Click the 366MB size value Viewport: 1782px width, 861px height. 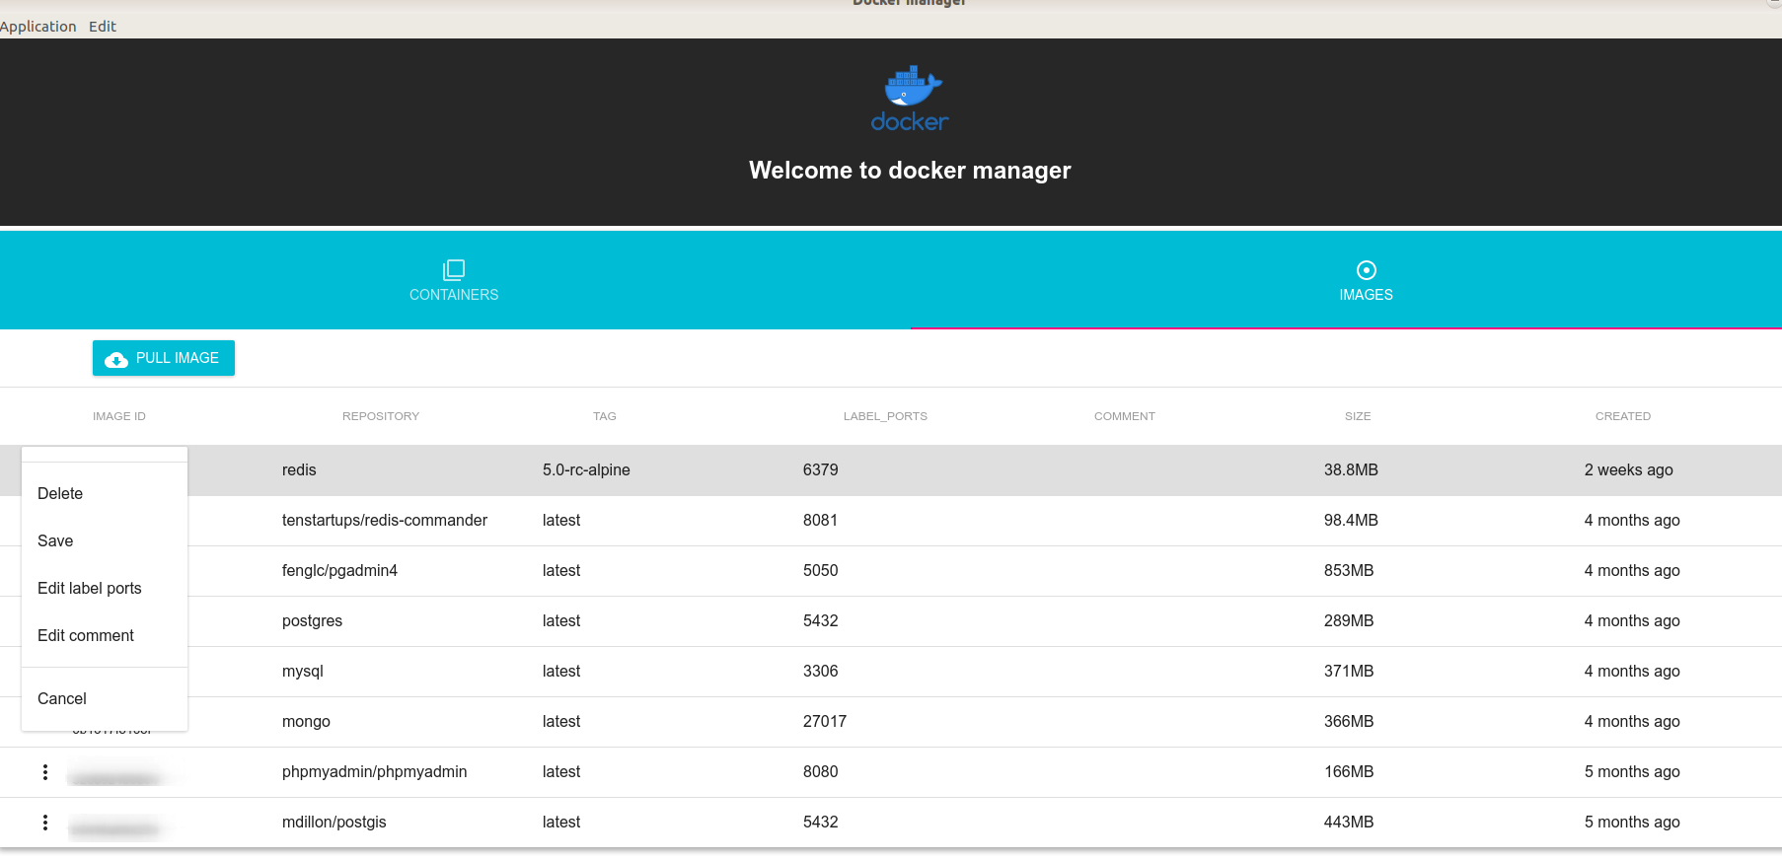pos(1349,722)
